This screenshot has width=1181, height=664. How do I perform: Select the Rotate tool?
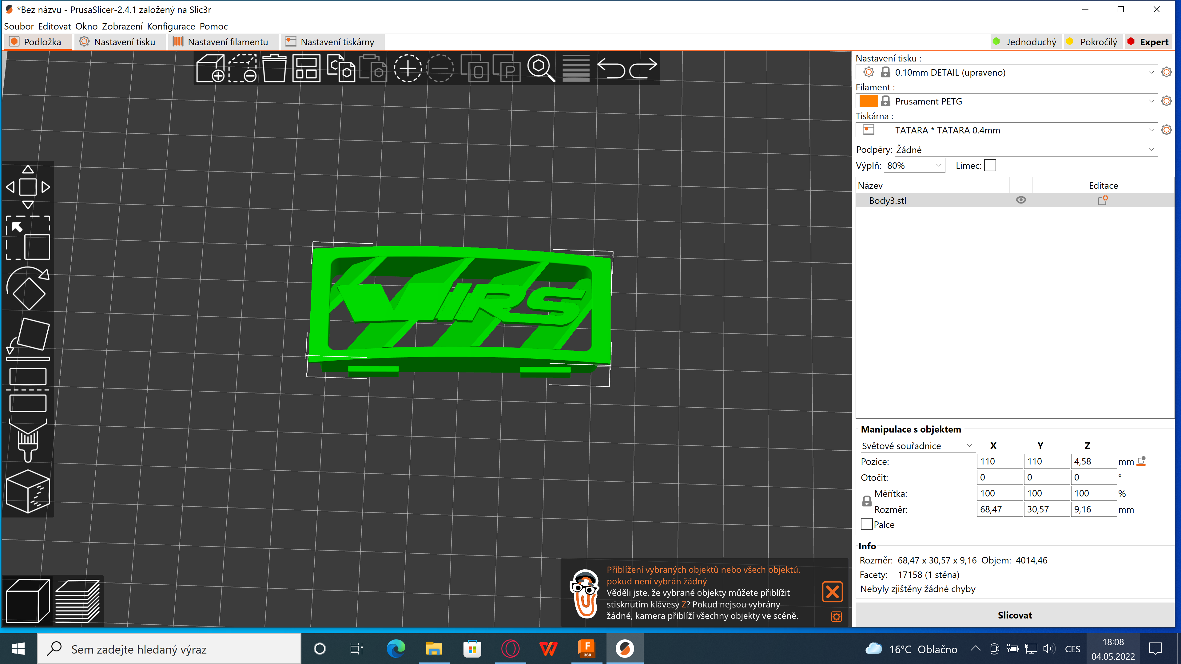pos(28,288)
